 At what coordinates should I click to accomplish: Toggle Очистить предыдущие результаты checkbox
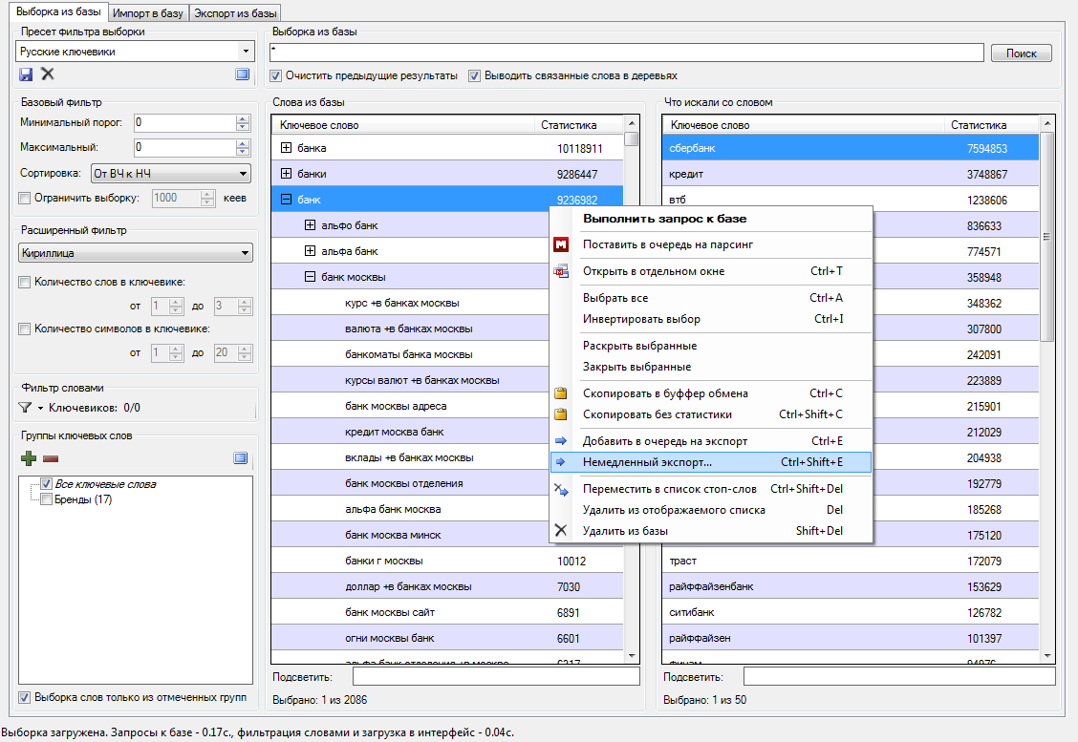[x=275, y=75]
